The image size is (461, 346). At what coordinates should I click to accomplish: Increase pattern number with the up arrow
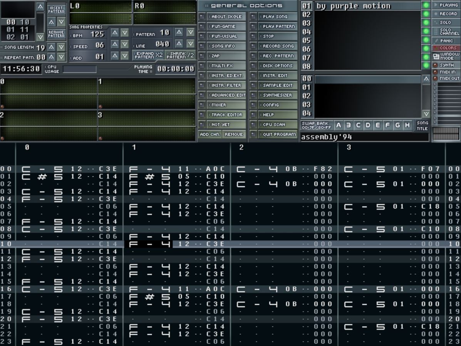coord(179,32)
